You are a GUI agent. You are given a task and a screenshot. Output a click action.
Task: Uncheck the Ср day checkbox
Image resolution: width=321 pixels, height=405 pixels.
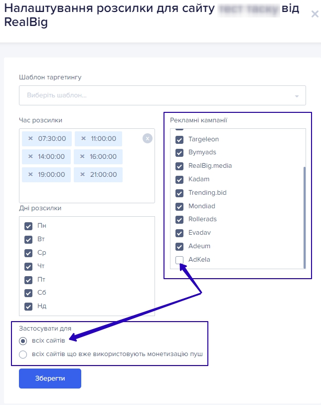point(28,253)
